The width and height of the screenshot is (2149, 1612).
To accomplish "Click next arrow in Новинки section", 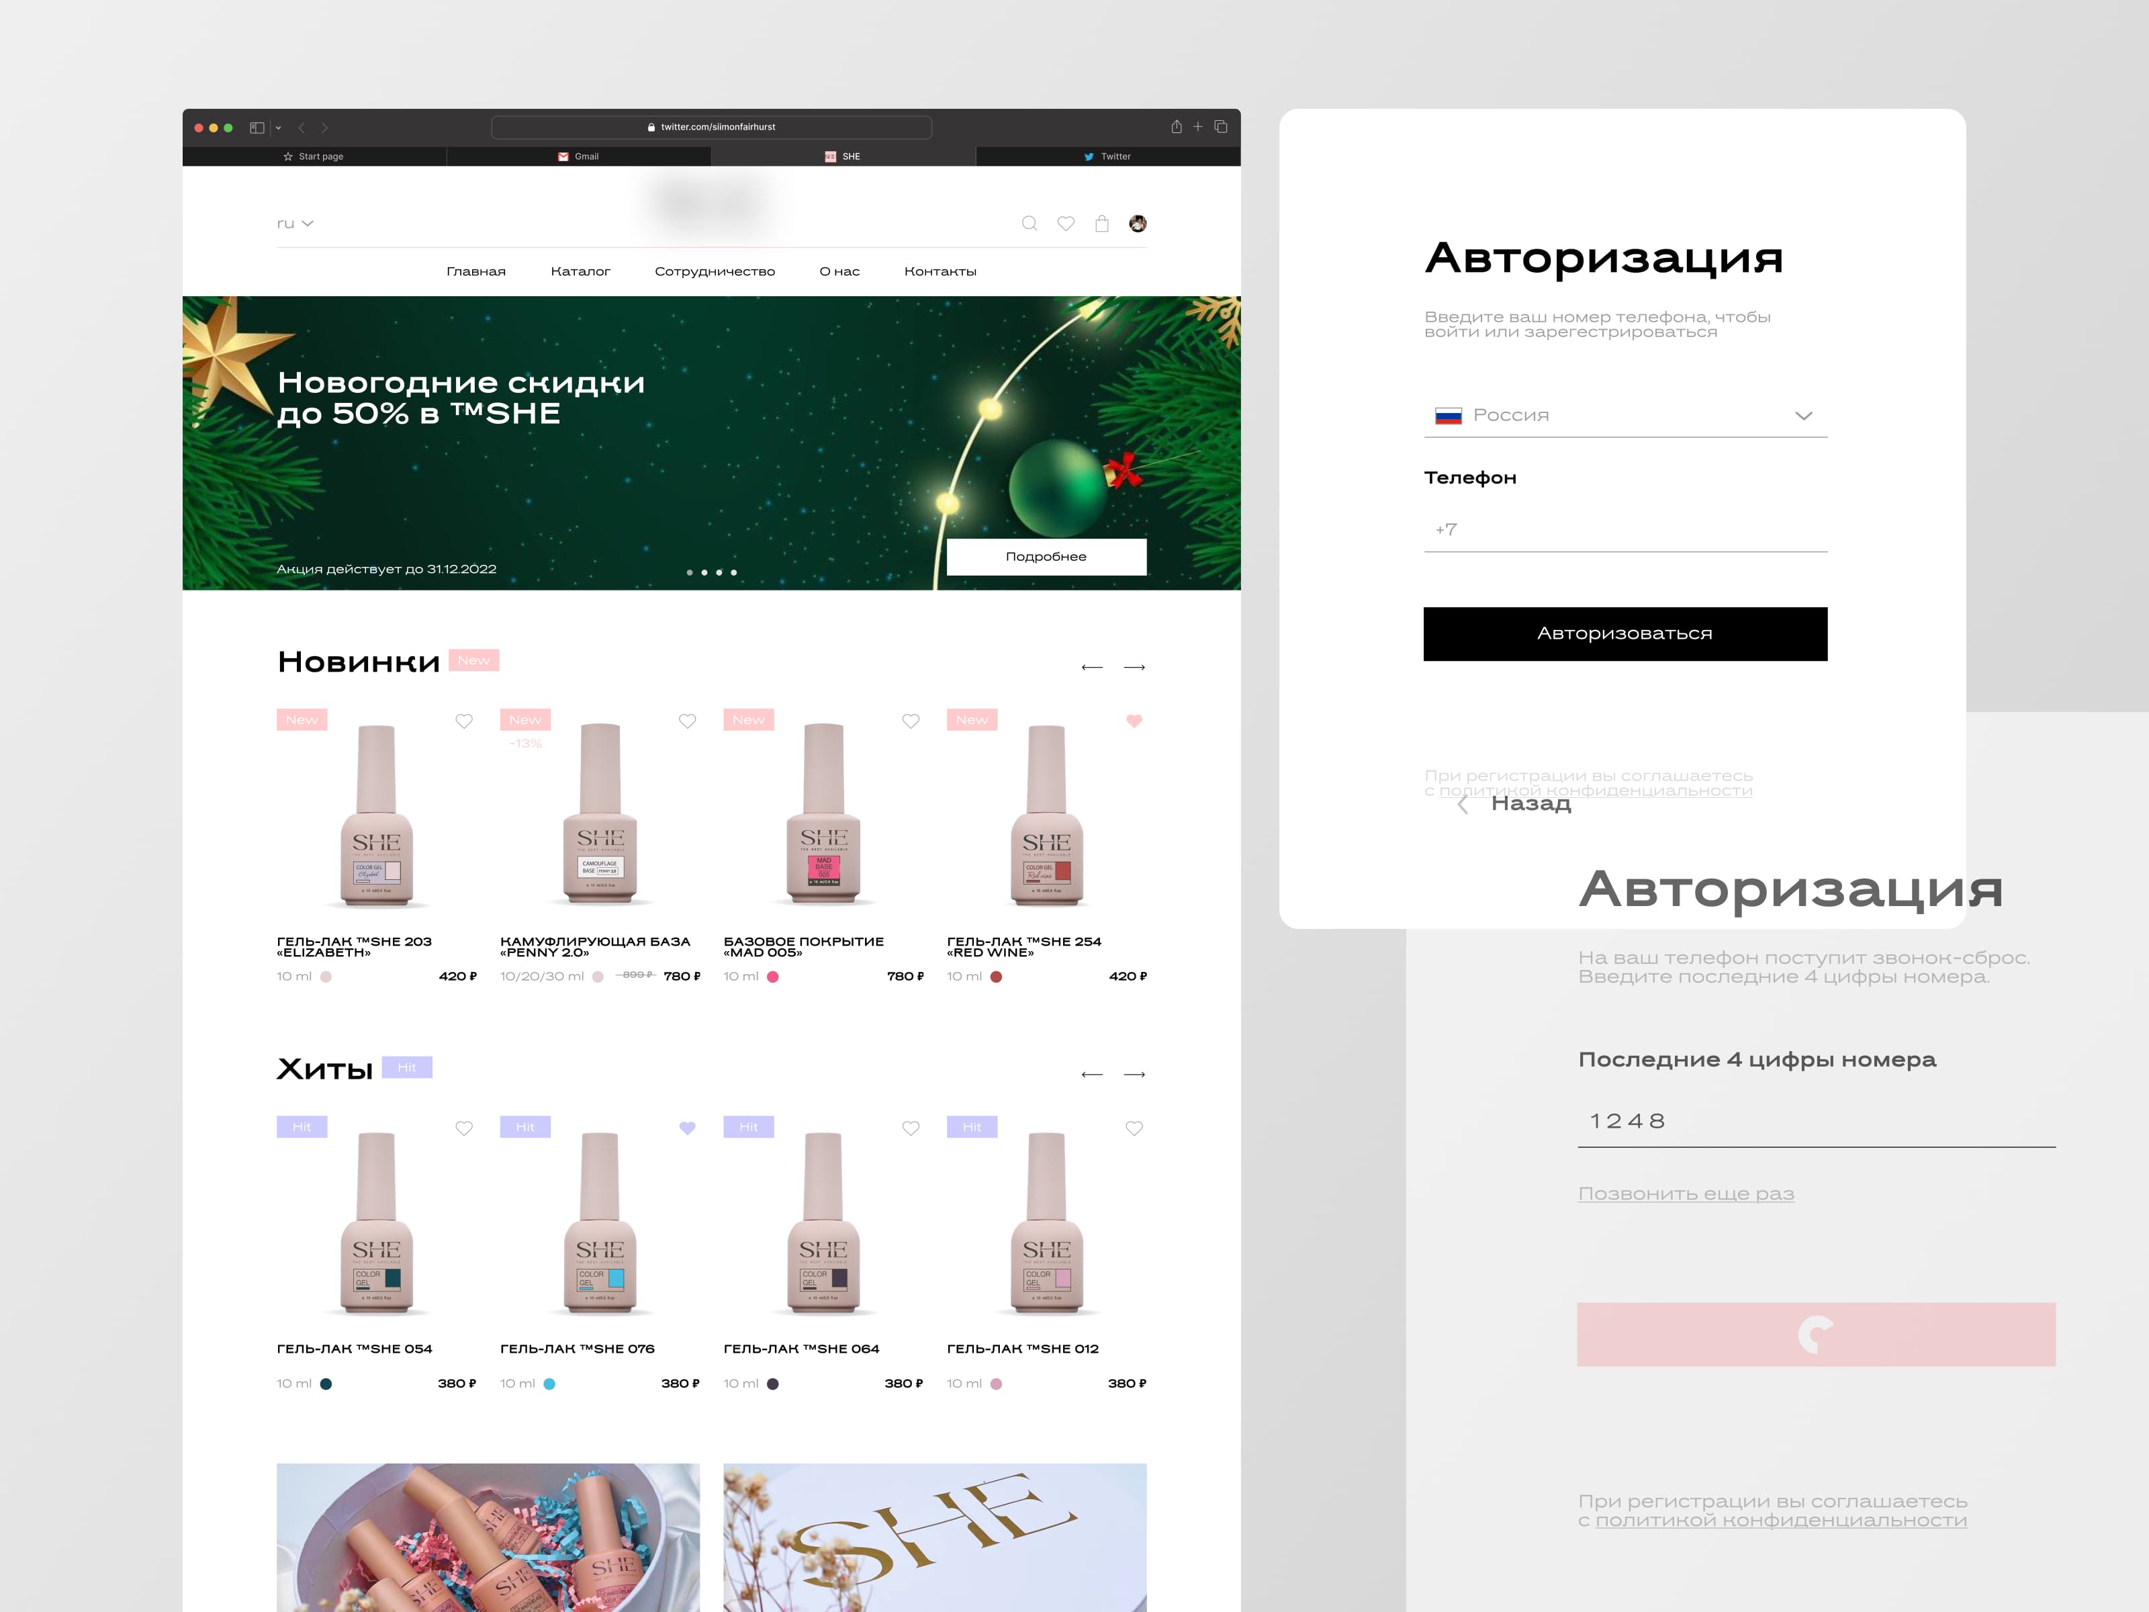I will 1134,668.
